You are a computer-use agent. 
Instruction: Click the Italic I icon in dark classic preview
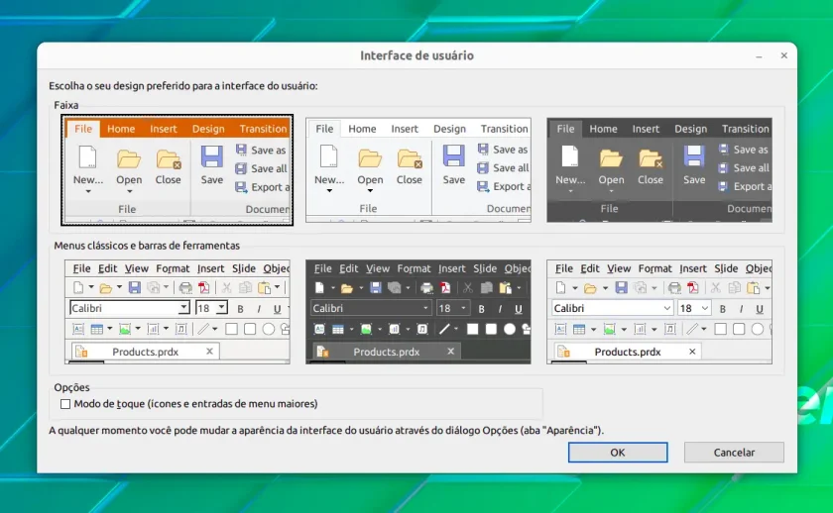500,309
